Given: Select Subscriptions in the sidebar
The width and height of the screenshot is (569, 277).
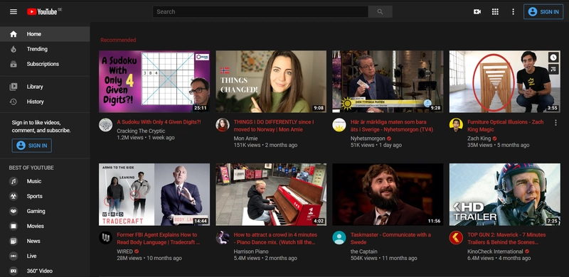Looking at the screenshot, I should pyautogui.click(x=45, y=64).
